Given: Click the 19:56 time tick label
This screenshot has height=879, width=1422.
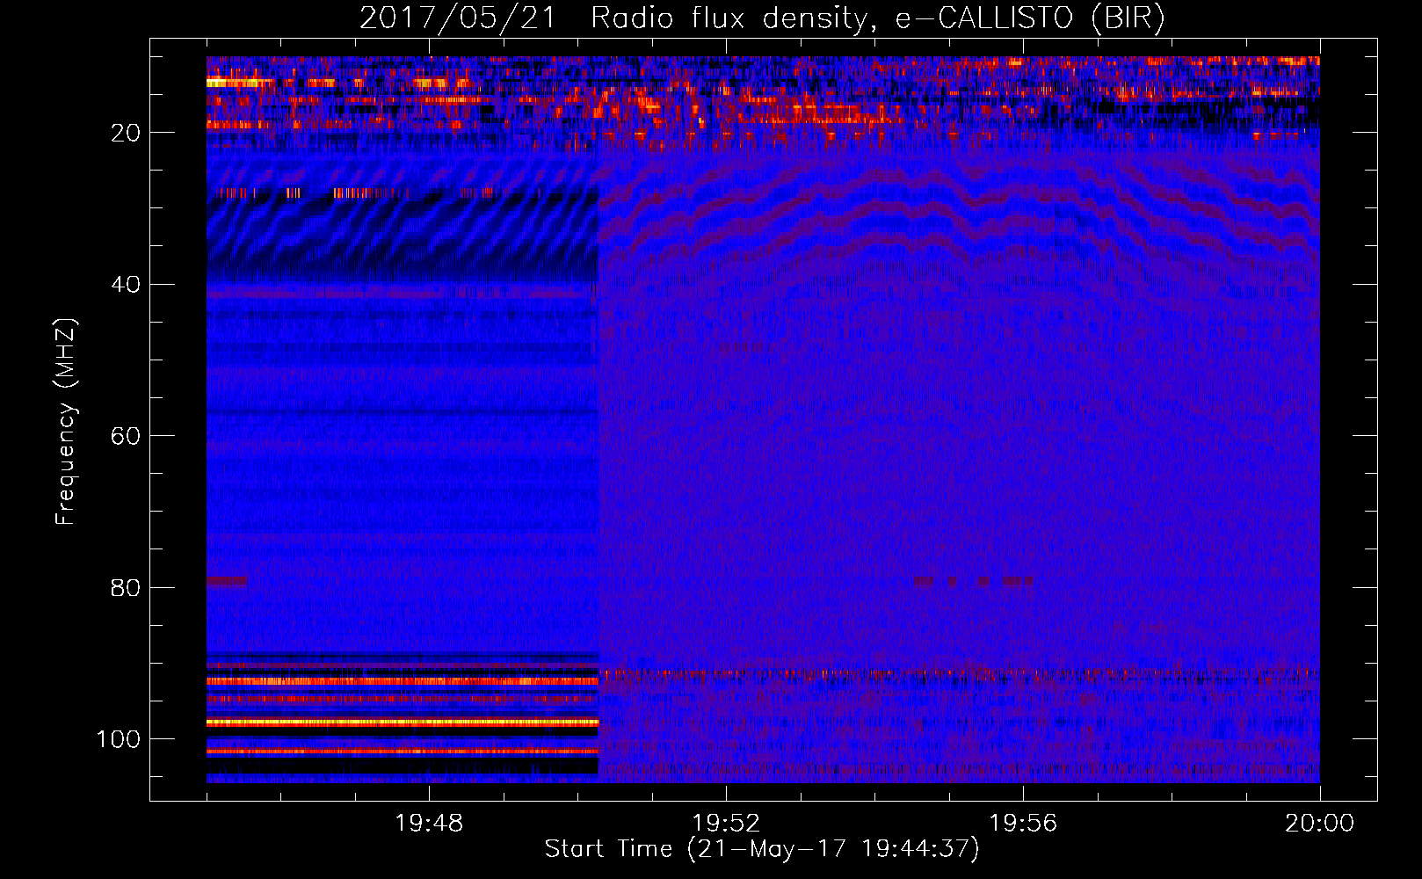Looking at the screenshot, I should (x=1023, y=824).
